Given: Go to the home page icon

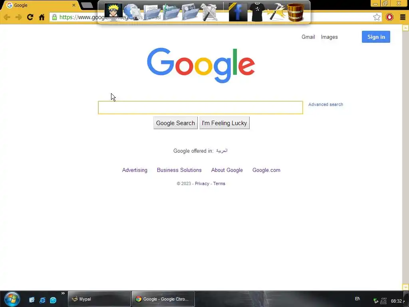Looking at the screenshot, I should [42, 17].
